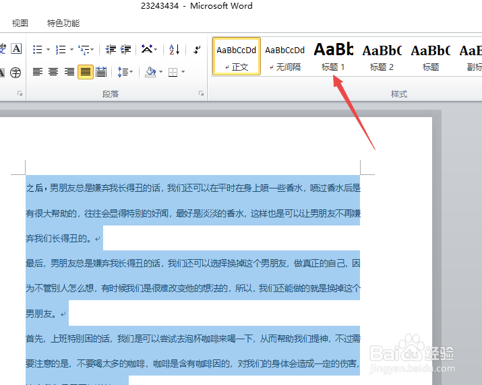Image resolution: width=482 pixels, height=385 pixels.
Task: Click the bottom border icon
Action: pos(173,73)
